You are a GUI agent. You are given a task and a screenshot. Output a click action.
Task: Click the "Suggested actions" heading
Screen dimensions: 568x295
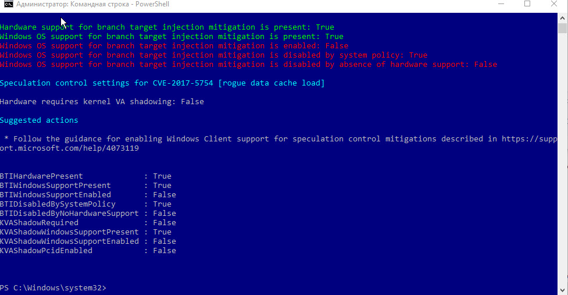tap(39, 120)
